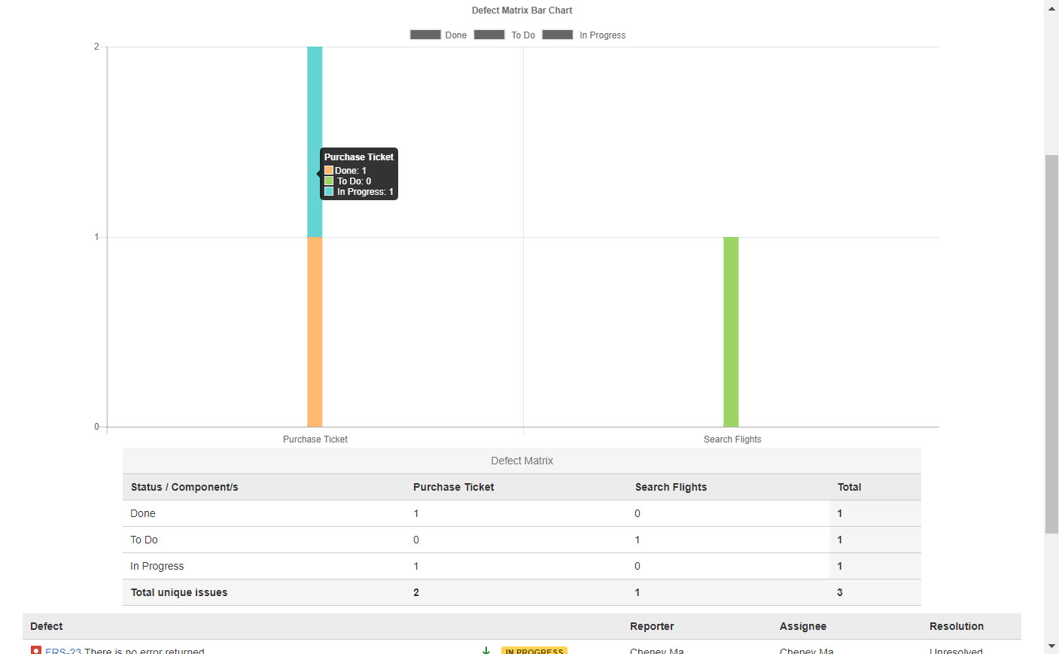The width and height of the screenshot is (1059, 654).
Task: Toggle the To Do series legend box
Action: click(x=489, y=35)
